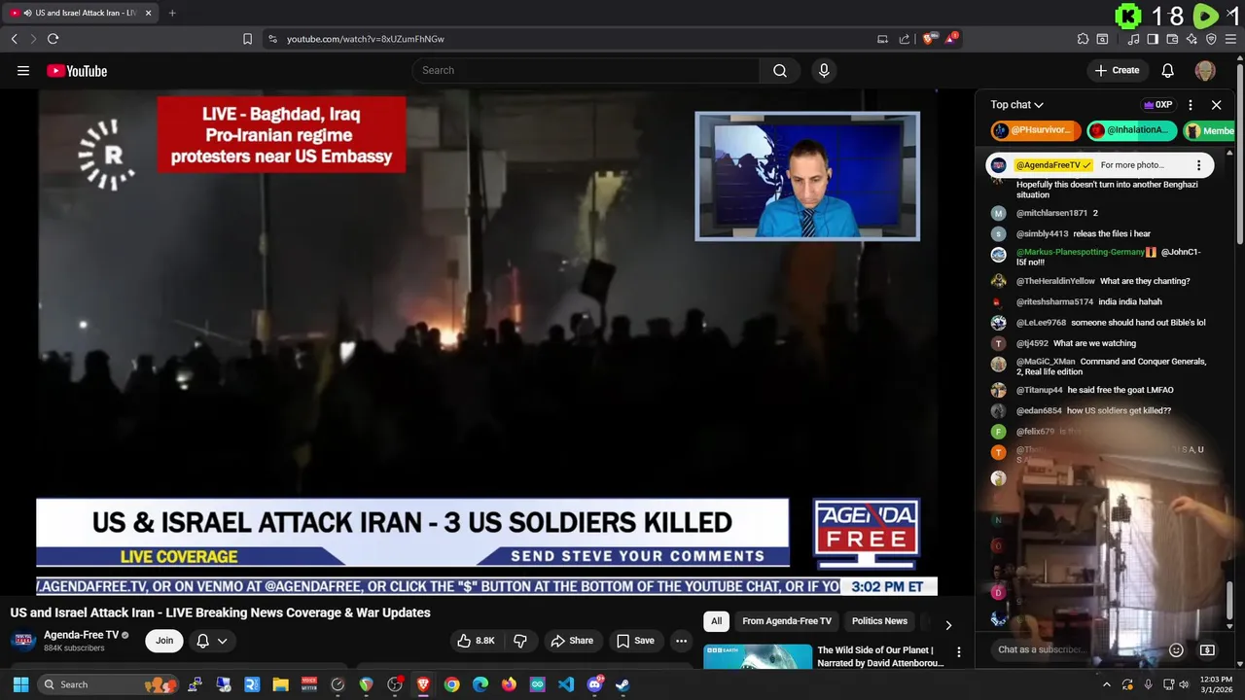
Task: Open 'The Wild Side of Our Planet' thumbnail
Action: point(758,656)
